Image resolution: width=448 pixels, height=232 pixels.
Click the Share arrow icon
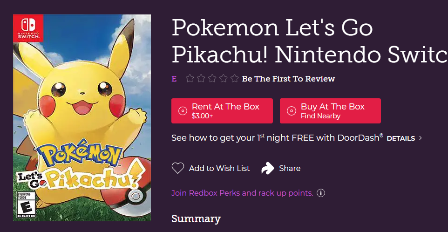[267, 168]
